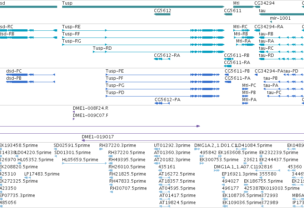The image size is (304, 208).
Task: Click the Mtl-RC transcript label
Action: (240, 26)
